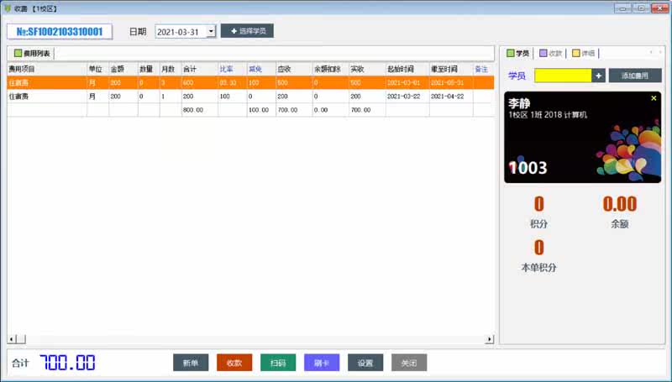The width and height of the screenshot is (672, 382).
Task: Click the 本单积分 value
Action: pyautogui.click(x=538, y=248)
